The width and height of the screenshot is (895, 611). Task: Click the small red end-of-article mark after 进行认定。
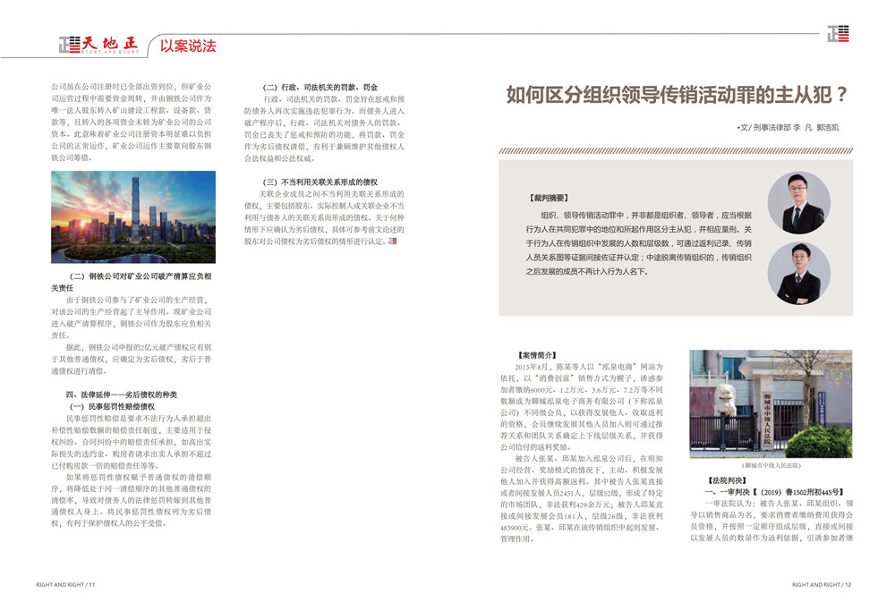click(x=392, y=242)
